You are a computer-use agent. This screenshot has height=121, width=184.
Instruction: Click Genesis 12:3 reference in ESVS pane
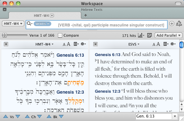tap(108, 91)
